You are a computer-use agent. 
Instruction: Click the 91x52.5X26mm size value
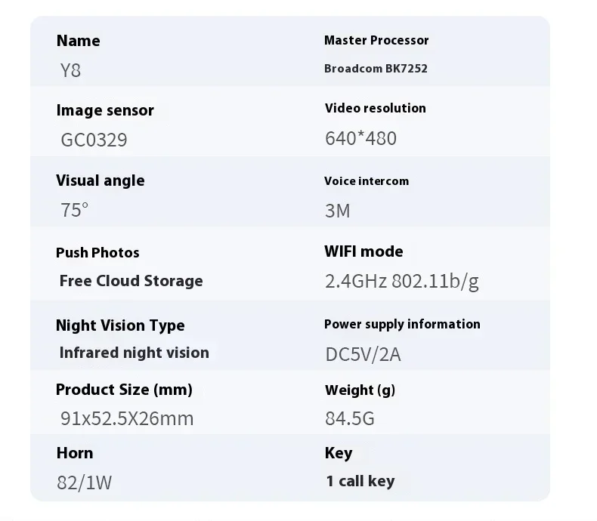127,419
